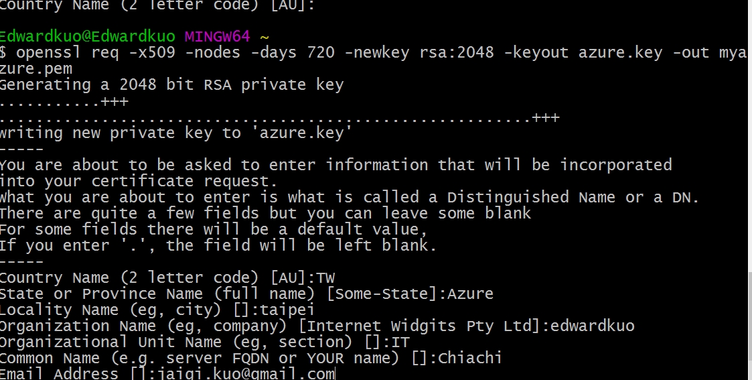Click the terminal scrollbar thumb
The height and width of the screenshot is (380, 752).
point(749,316)
